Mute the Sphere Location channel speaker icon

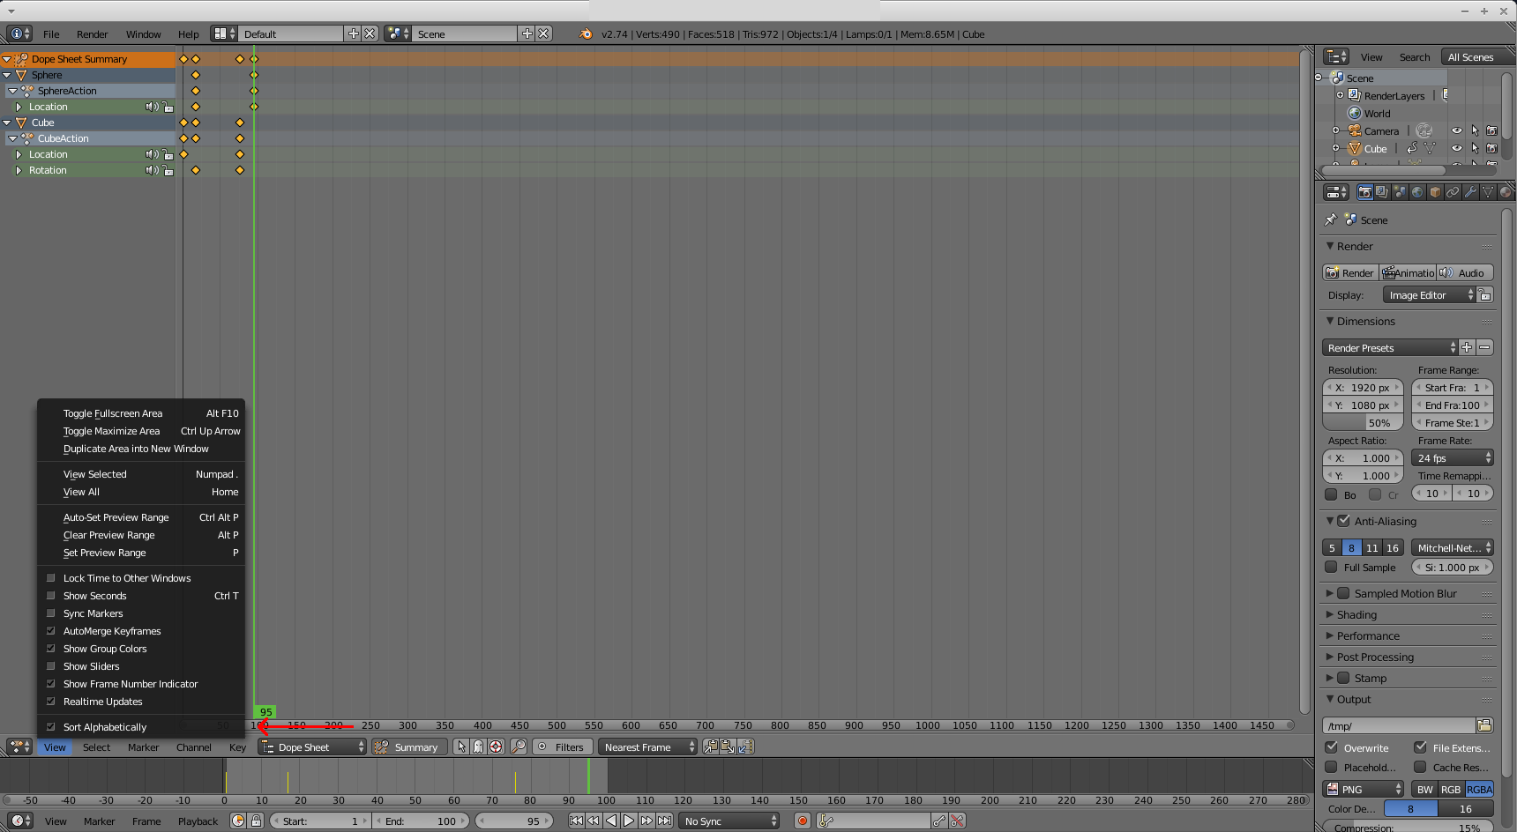pyautogui.click(x=152, y=107)
